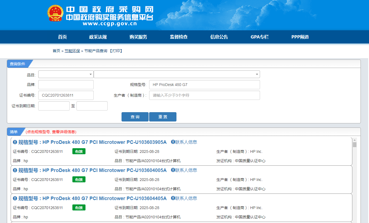Focus the 证书编号 certificate number field
This screenshot has width=369, height=223.
66,95
